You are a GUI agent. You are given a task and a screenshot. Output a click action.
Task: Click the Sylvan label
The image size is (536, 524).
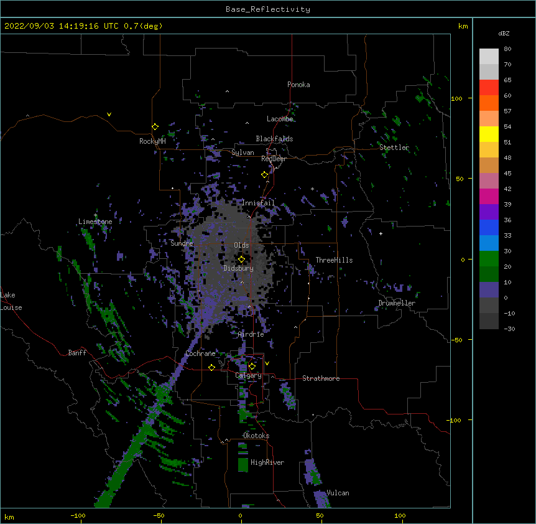point(243,152)
